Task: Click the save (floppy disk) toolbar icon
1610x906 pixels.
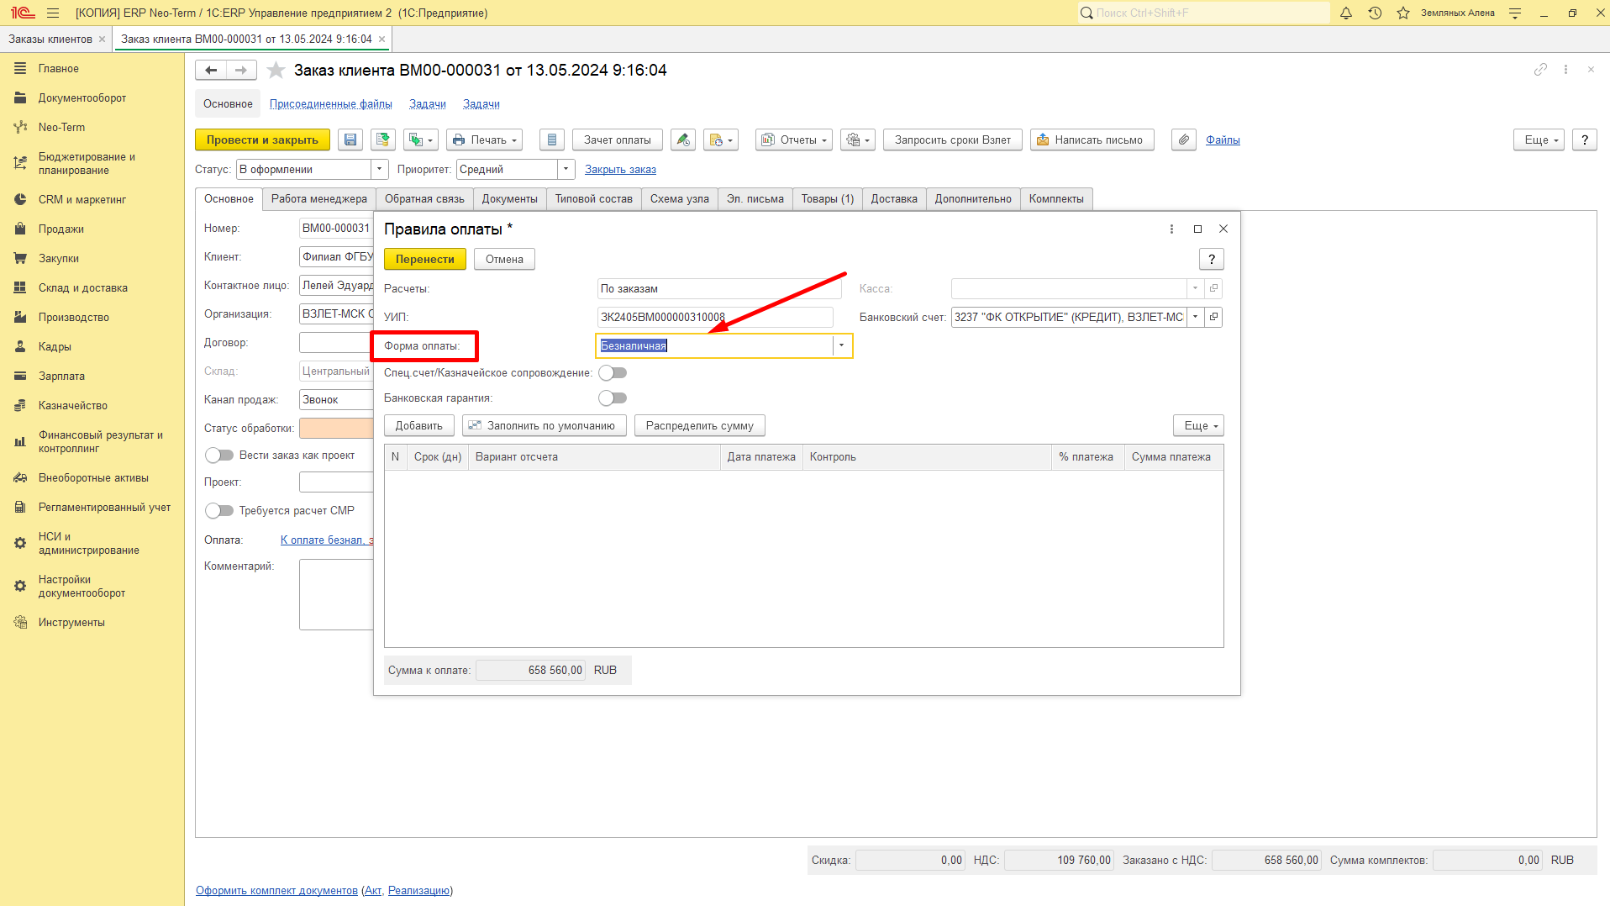Action: tap(350, 140)
